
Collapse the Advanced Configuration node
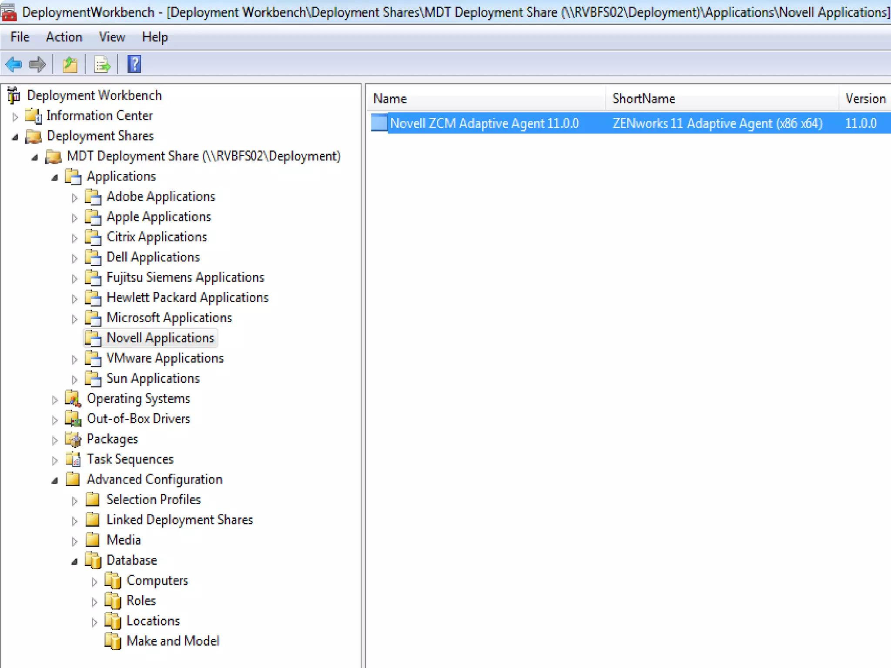[x=55, y=481]
